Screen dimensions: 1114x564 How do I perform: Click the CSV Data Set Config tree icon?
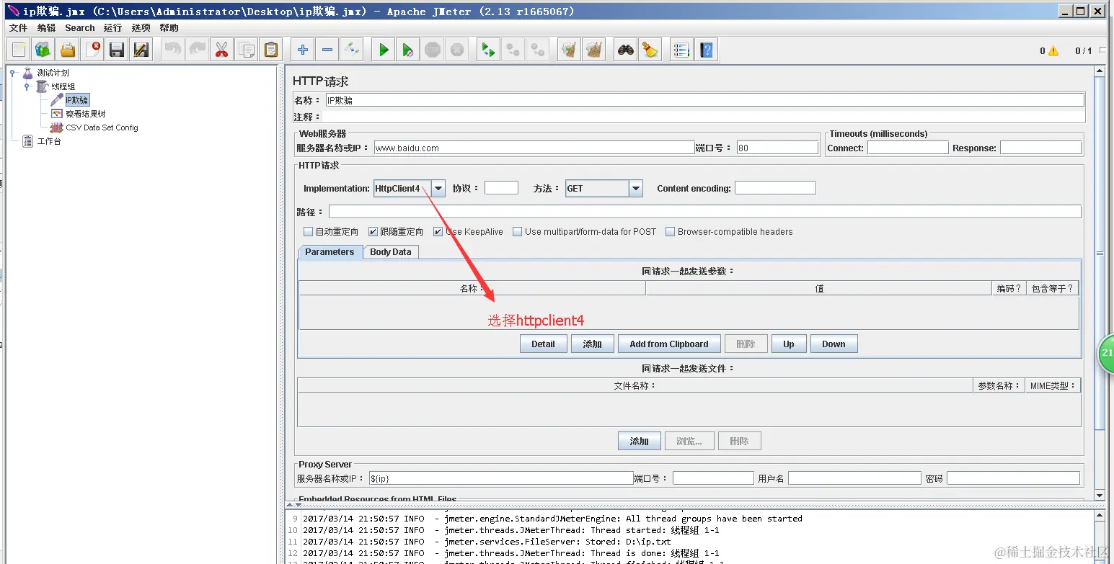point(56,127)
